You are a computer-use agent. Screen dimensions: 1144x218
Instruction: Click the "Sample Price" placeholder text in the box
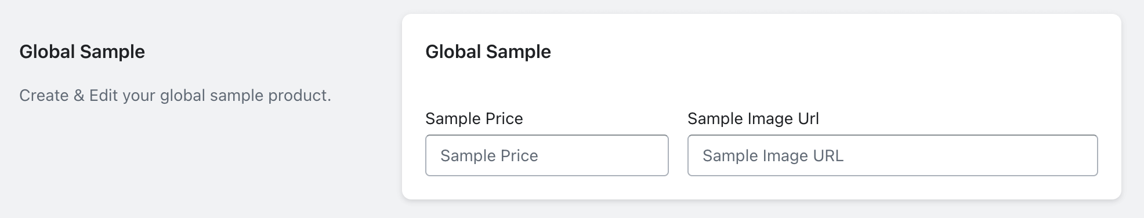pyautogui.click(x=489, y=155)
